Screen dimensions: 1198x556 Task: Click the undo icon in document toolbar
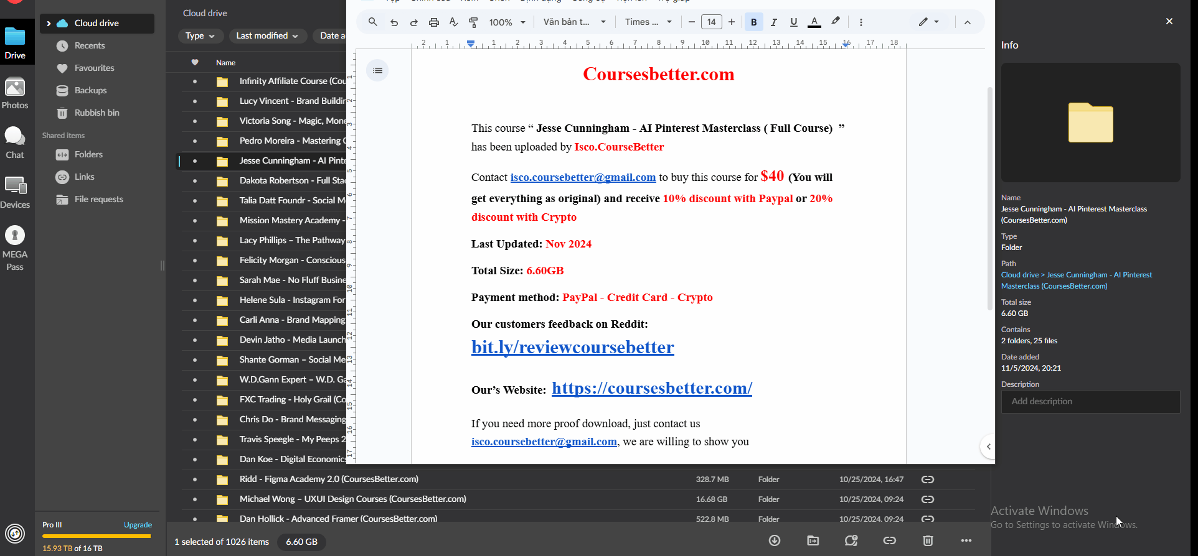pos(394,22)
